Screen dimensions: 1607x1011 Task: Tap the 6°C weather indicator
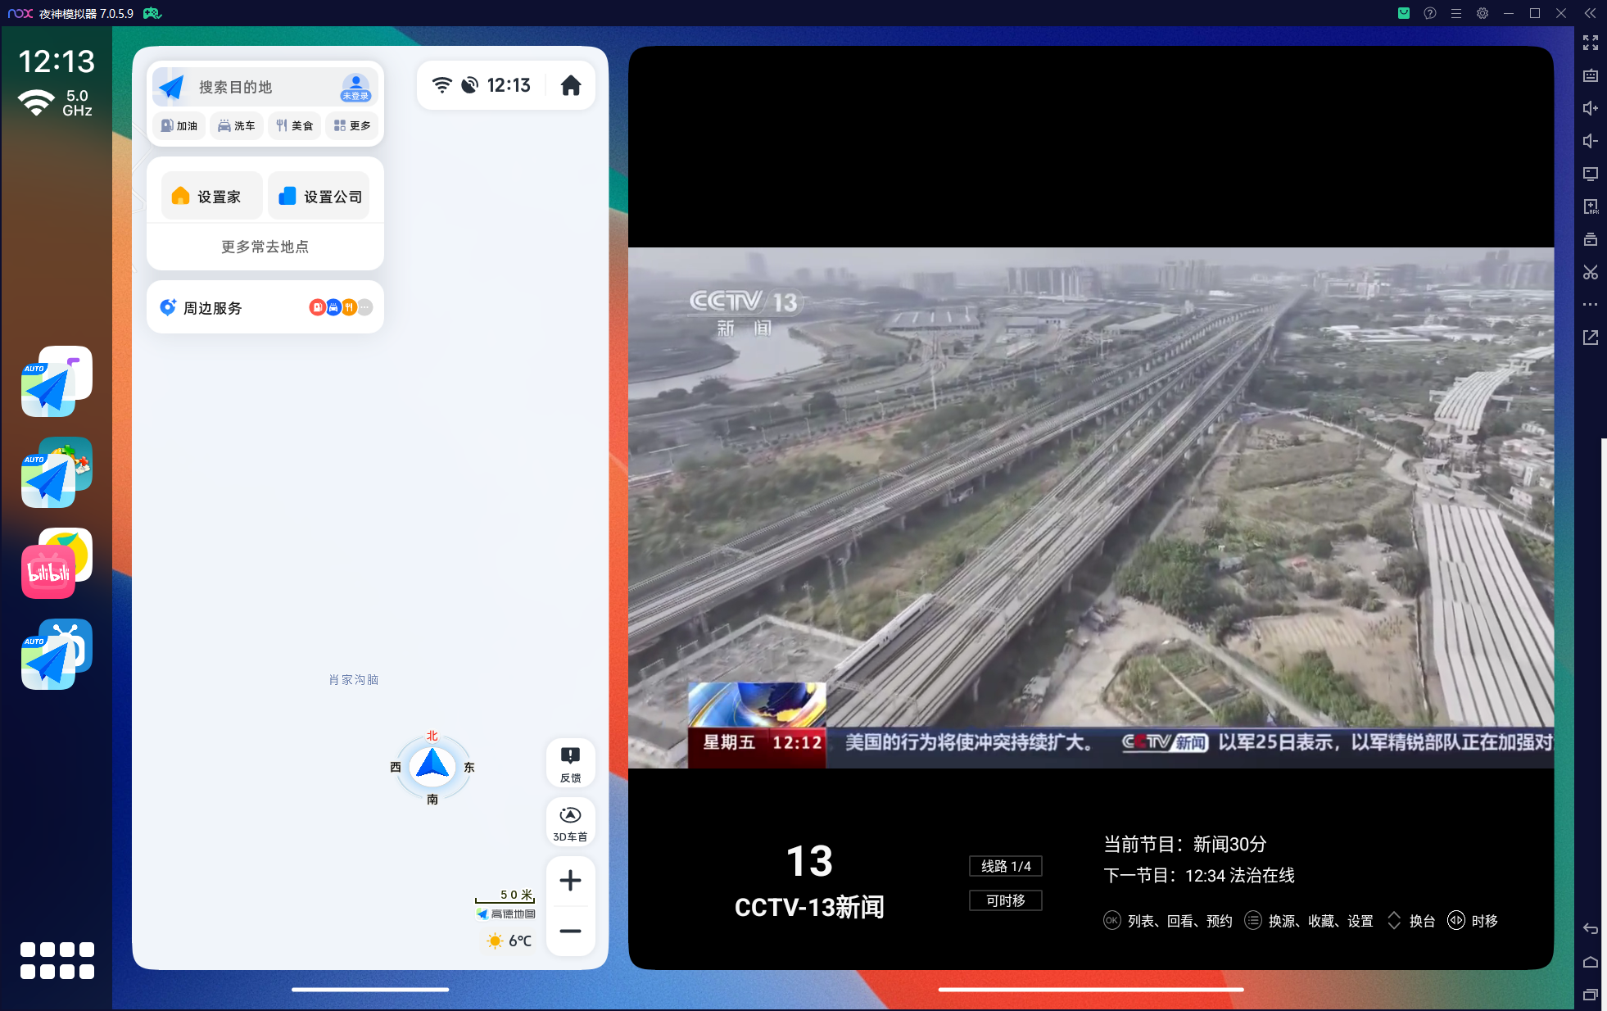(x=509, y=941)
